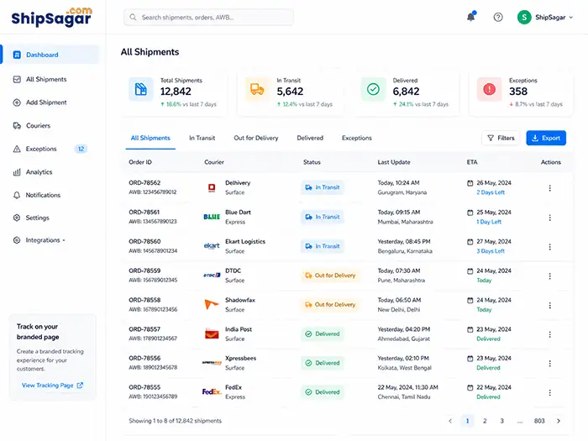588x441 pixels.
Task: Click Out for Delivery status of ORD-78559
Action: [x=330, y=276]
